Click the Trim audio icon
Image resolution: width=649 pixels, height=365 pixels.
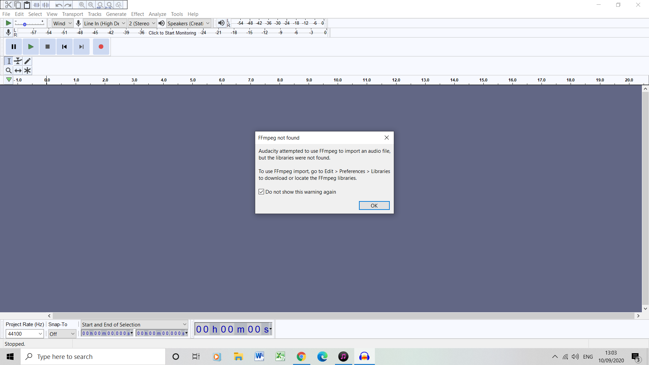pyautogui.click(x=37, y=5)
